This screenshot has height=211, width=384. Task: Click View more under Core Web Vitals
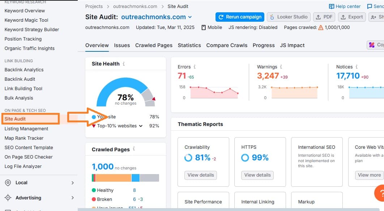click(369, 175)
